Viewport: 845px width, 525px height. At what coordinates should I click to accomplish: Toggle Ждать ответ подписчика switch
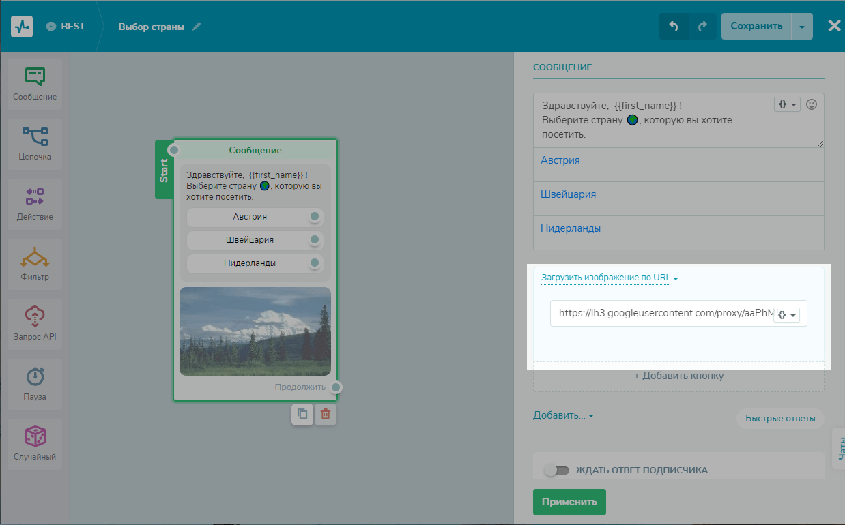[557, 470]
